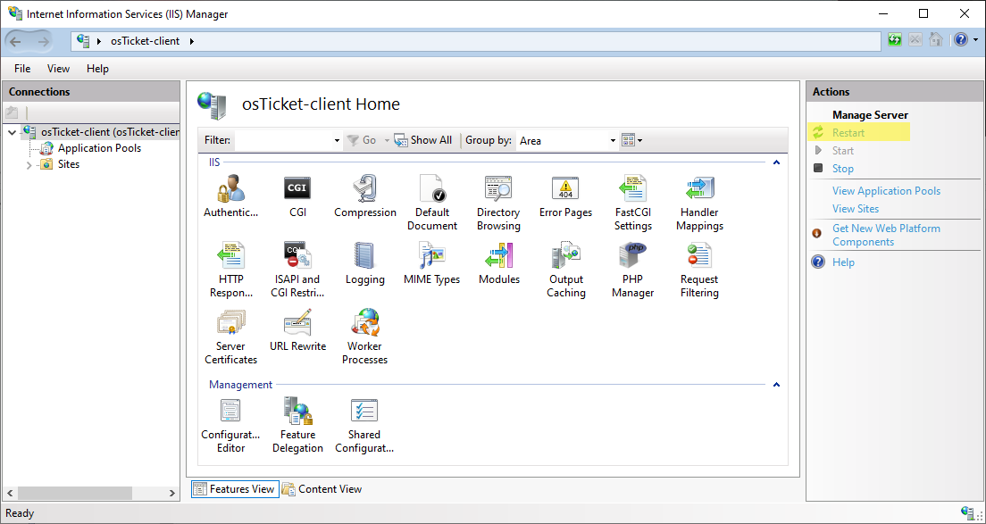
Task: Open MIME Types feature
Action: coord(431,263)
